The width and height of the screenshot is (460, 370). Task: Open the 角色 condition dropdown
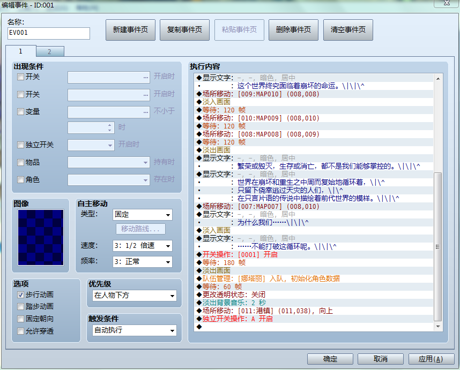[109, 180]
